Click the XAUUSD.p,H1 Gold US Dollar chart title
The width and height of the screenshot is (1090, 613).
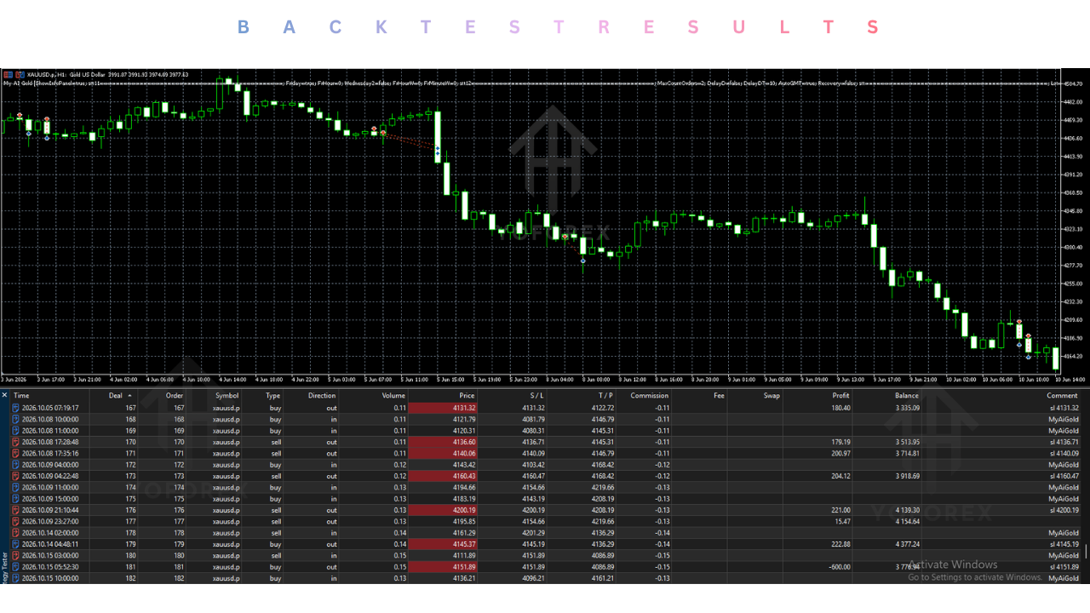(x=66, y=75)
